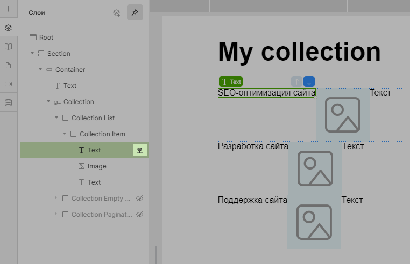The width and height of the screenshot is (410, 264).
Task: Select image placeholder beside Разработка сайта
Action: [x=315, y=168]
